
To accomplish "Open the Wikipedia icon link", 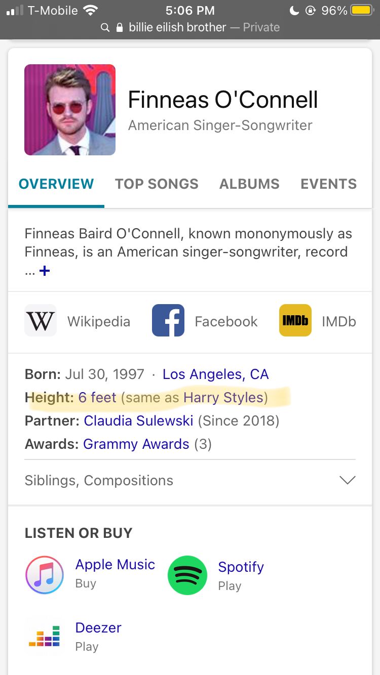I will coord(41,320).
